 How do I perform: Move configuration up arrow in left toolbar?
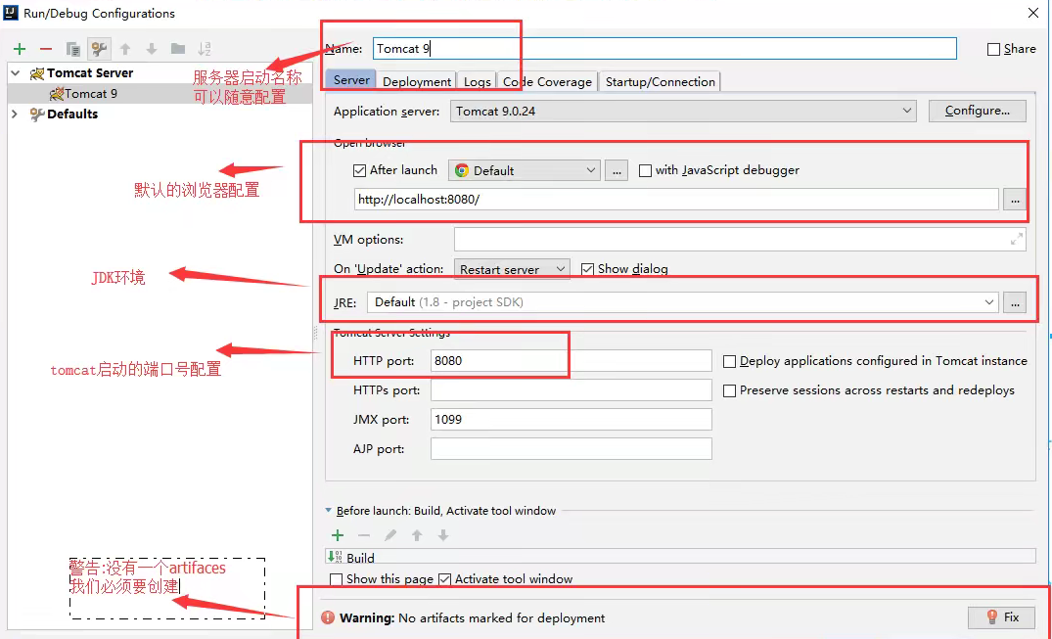125,48
